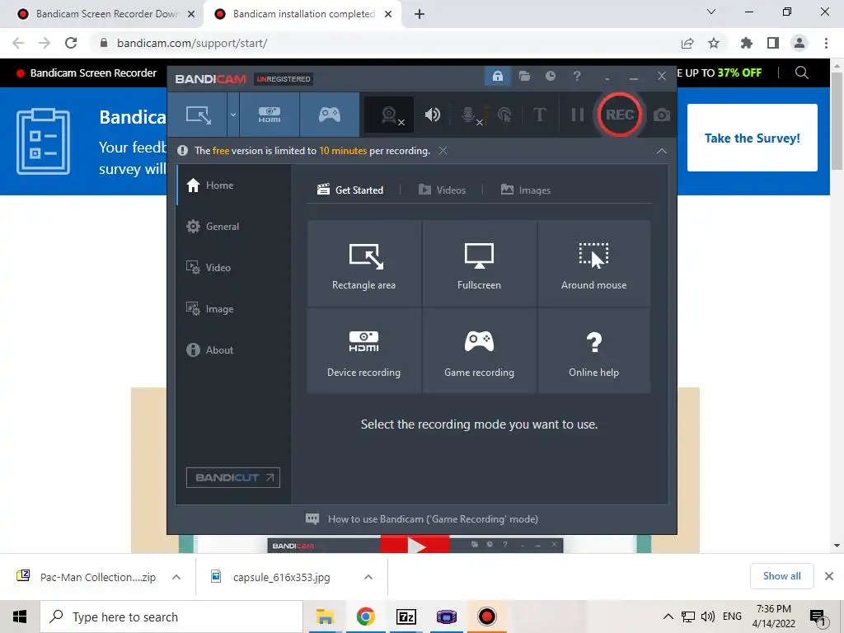The image size is (844, 633).
Task: Click website search magnifier icon
Action: click(x=801, y=73)
